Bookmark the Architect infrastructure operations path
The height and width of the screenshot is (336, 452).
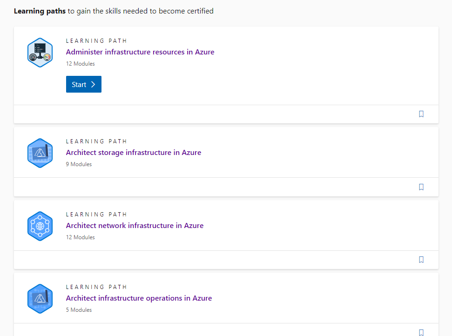point(421,332)
